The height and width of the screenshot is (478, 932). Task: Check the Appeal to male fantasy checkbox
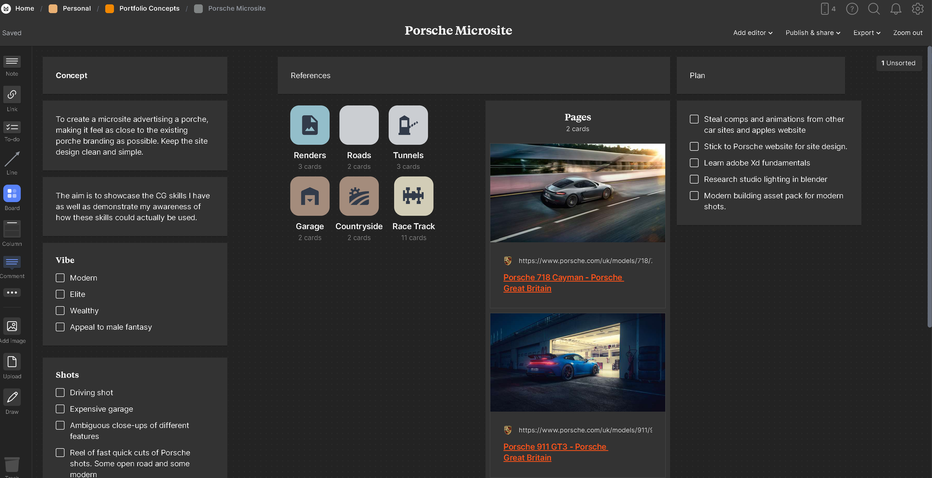click(x=60, y=327)
